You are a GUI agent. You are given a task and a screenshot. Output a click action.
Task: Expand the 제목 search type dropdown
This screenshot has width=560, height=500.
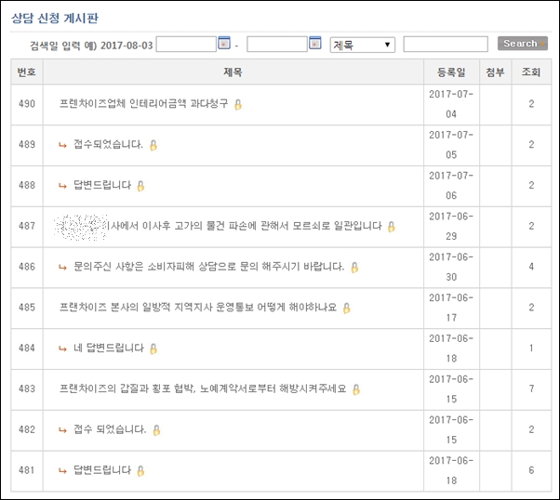(x=362, y=45)
